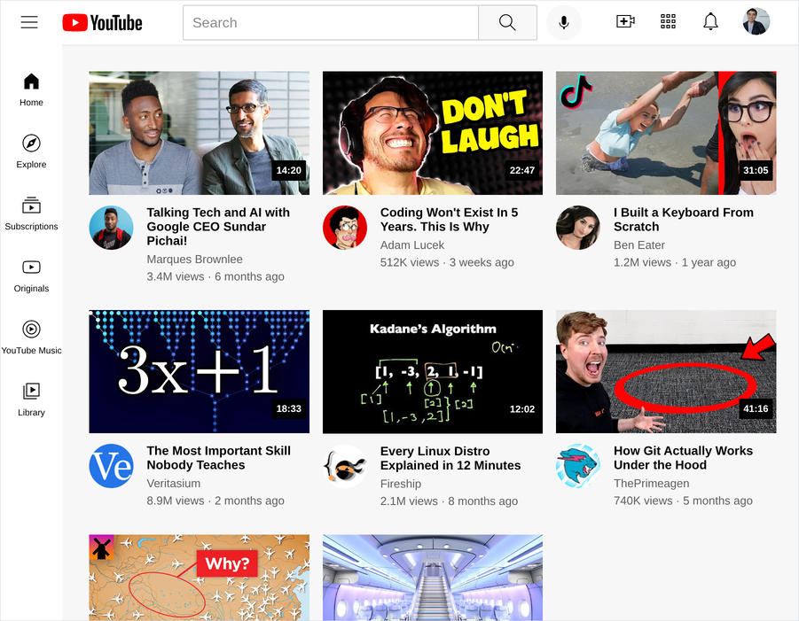The height and width of the screenshot is (621, 799).
Task: Open the YouTube apps grid
Action: (668, 22)
